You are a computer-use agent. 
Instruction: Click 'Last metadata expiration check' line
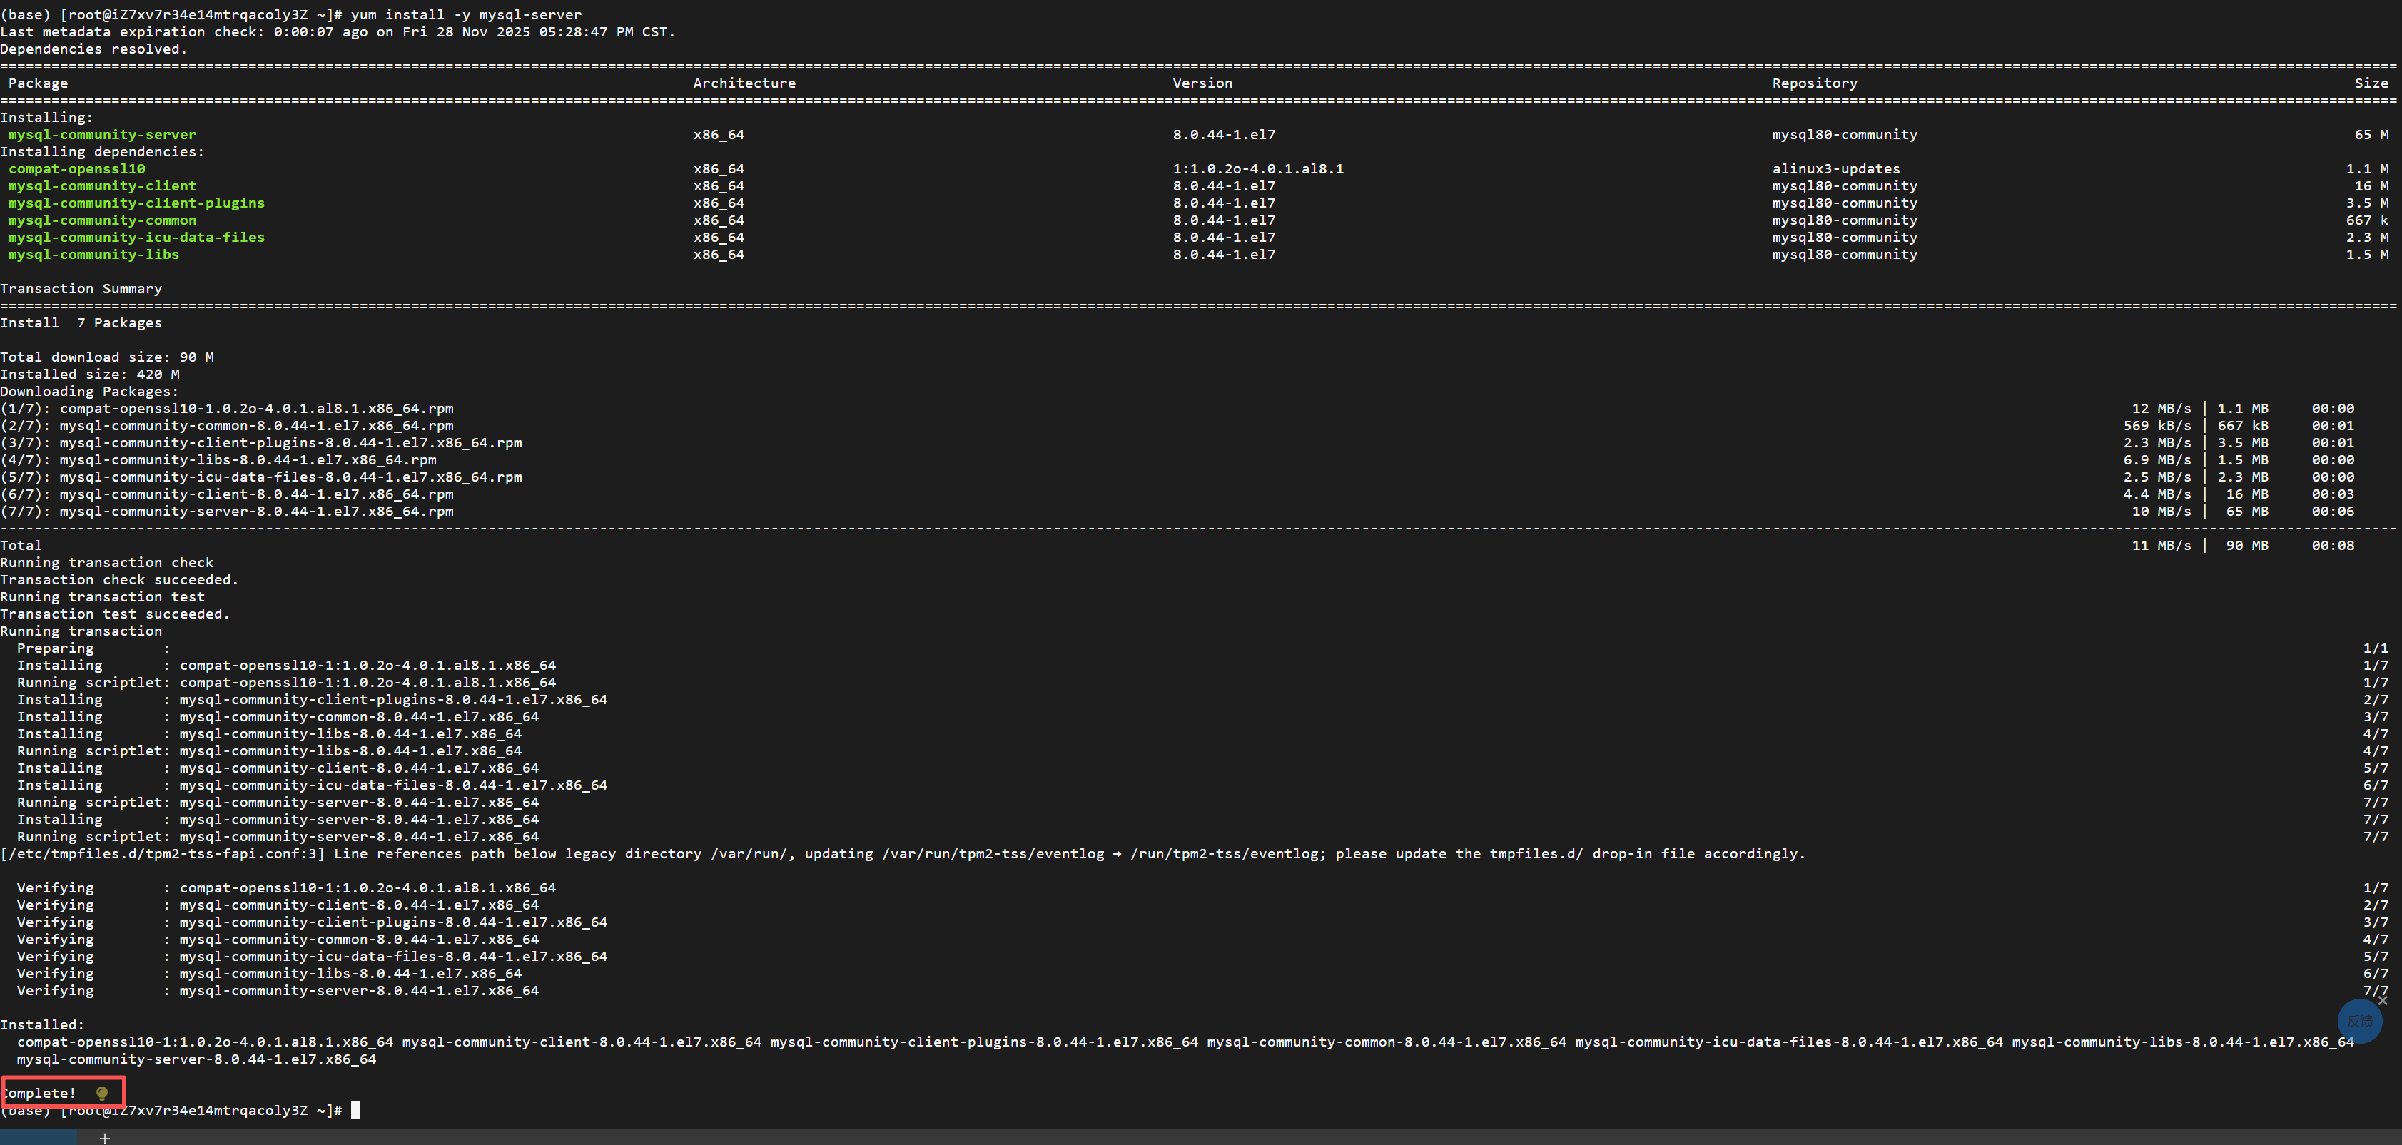point(338,31)
